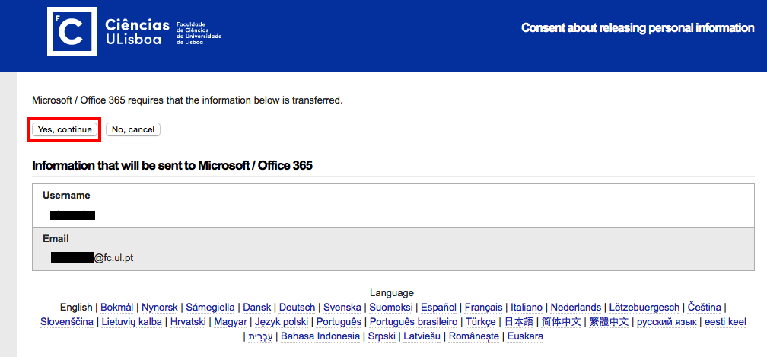Select Lietuvių kalba language link
The image size is (767, 357).
[x=132, y=322]
